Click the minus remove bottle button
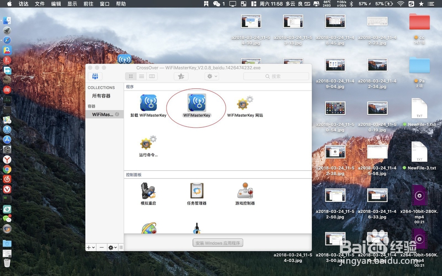 [102, 247]
